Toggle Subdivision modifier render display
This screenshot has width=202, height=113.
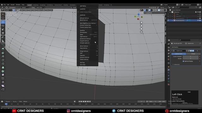tap(193, 51)
